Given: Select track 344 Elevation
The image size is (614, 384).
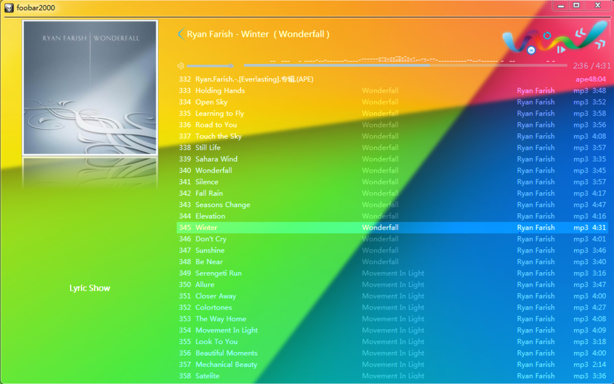Looking at the screenshot, I should click(x=393, y=216).
